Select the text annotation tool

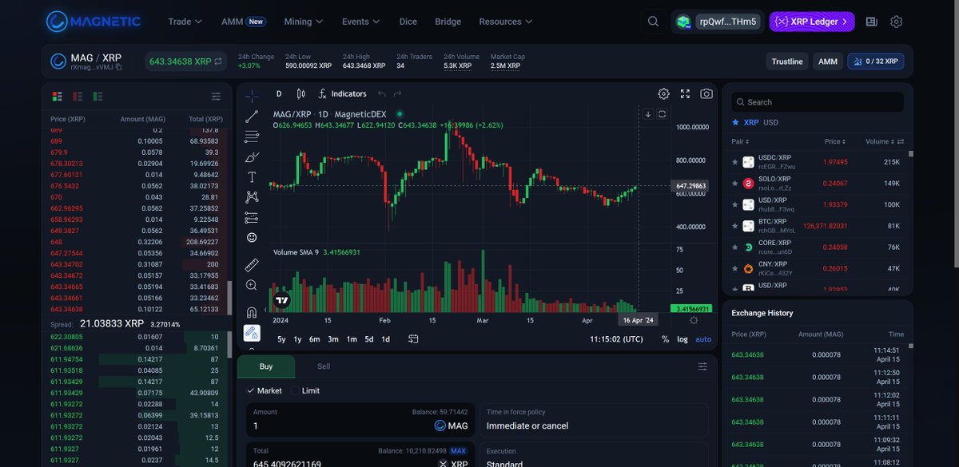[252, 177]
